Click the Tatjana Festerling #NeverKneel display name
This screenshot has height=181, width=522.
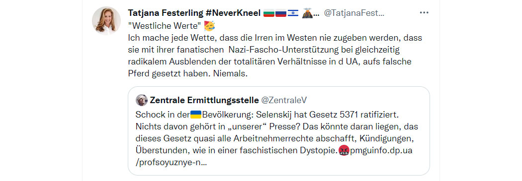coord(194,13)
